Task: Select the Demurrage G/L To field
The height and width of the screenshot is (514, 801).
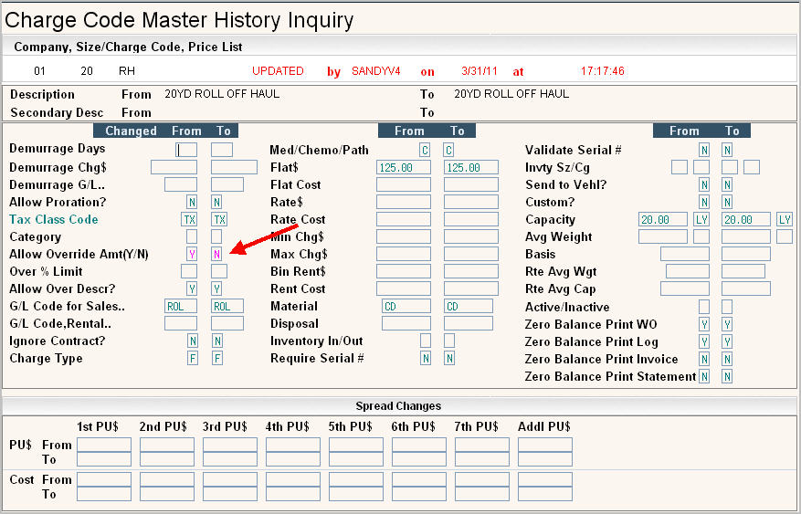Action: click(227, 184)
